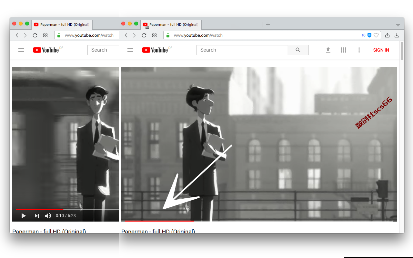Open YouTube settings three-dot menu
The height and width of the screenshot is (258, 413).
coord(359,50)
